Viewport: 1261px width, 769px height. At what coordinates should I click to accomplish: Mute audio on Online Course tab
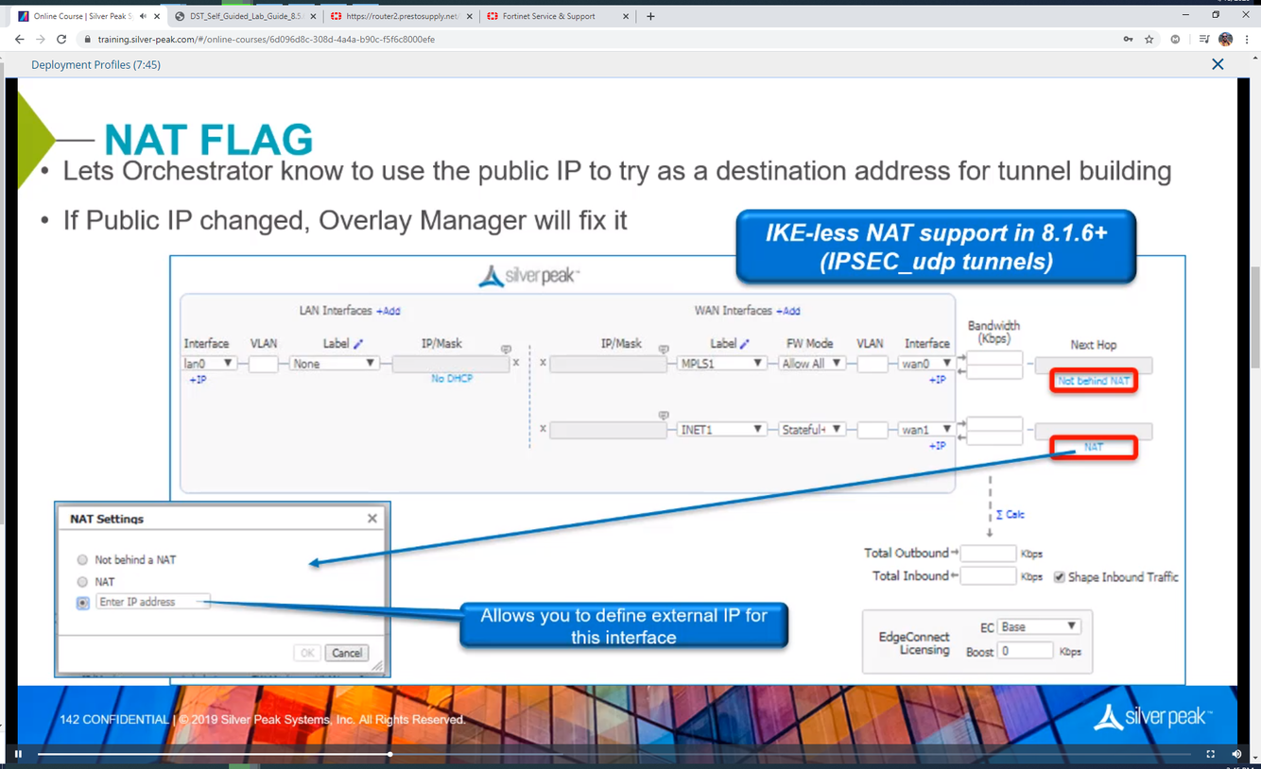143,16
